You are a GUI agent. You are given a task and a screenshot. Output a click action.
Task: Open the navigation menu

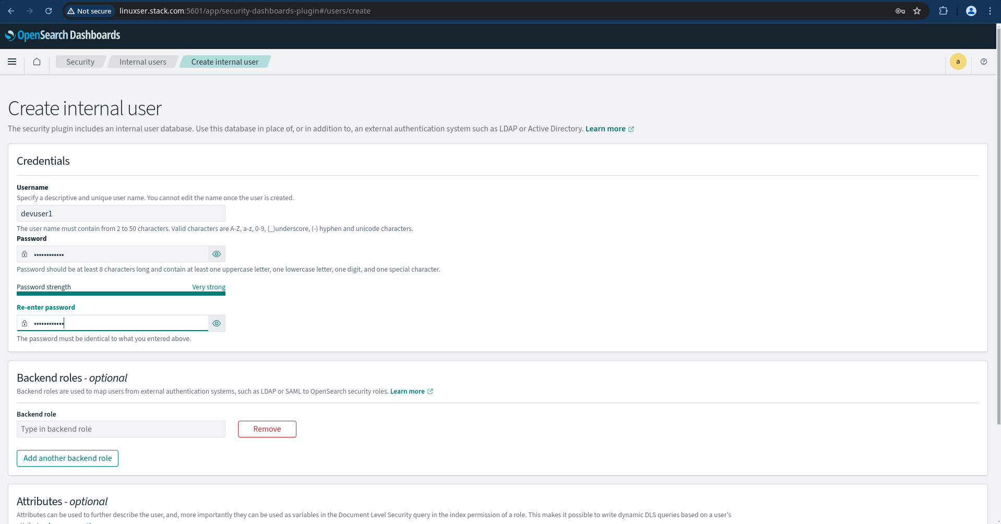12,62
